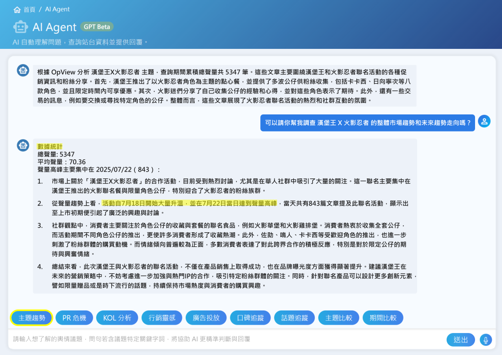Pick the 行銷靈感 prompt chip
This screenshot has height=355, width=502.
coord(162,318)
